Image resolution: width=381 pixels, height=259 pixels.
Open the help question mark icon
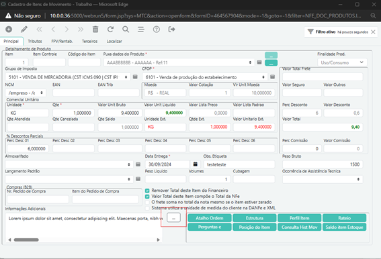point(157,30)
